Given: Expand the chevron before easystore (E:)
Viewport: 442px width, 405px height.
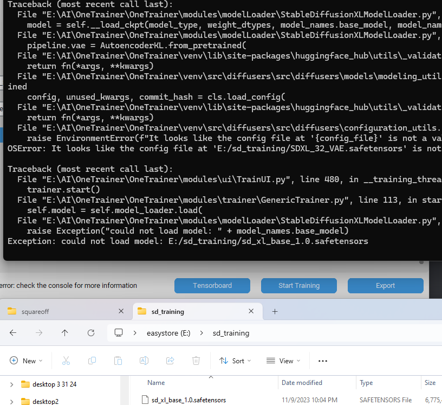Looking at the screenshot, I should pos(135,333).
